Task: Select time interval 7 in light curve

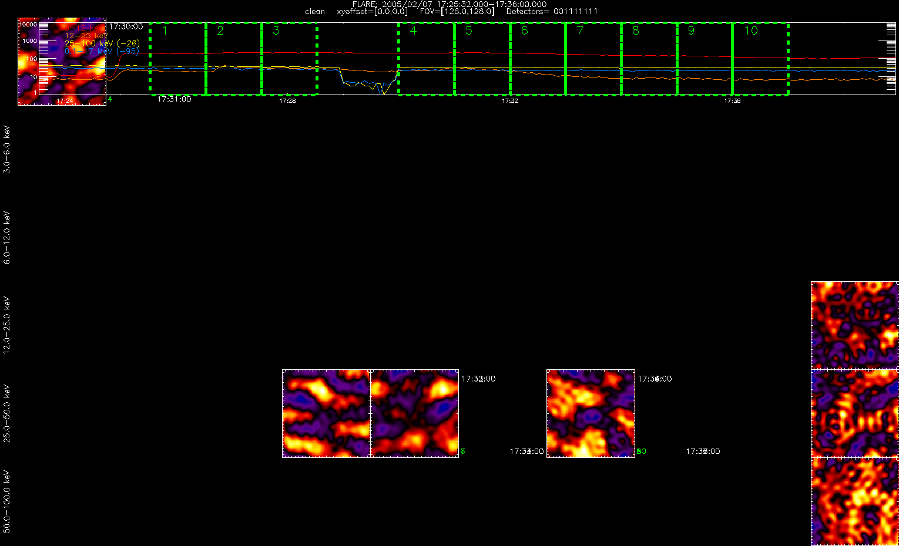Action: tap(593, 59)
